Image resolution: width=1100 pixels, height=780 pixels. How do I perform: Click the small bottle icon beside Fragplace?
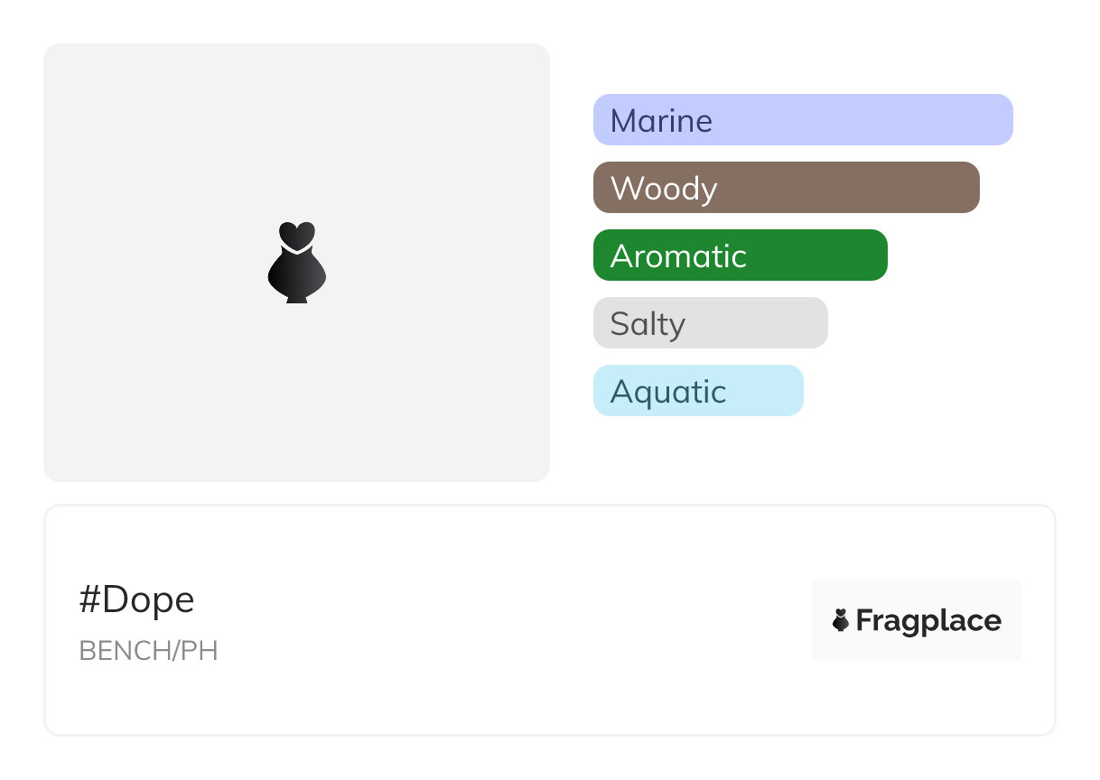click(841, 620)
